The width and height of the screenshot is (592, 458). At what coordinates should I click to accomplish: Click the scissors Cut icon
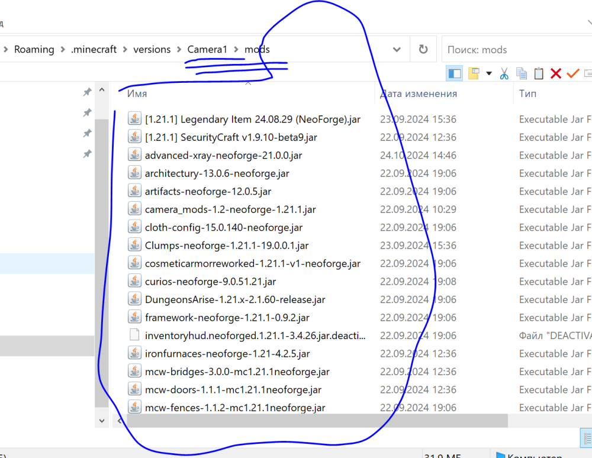click(504, 73)
